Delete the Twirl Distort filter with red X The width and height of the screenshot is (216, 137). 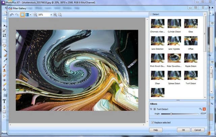(x=204, y=109)
